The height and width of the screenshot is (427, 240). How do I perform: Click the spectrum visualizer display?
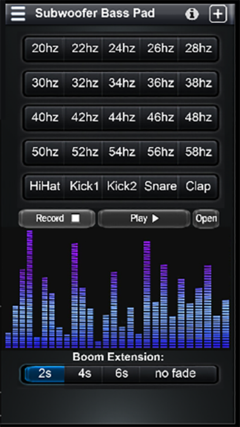tap(118, 289)
